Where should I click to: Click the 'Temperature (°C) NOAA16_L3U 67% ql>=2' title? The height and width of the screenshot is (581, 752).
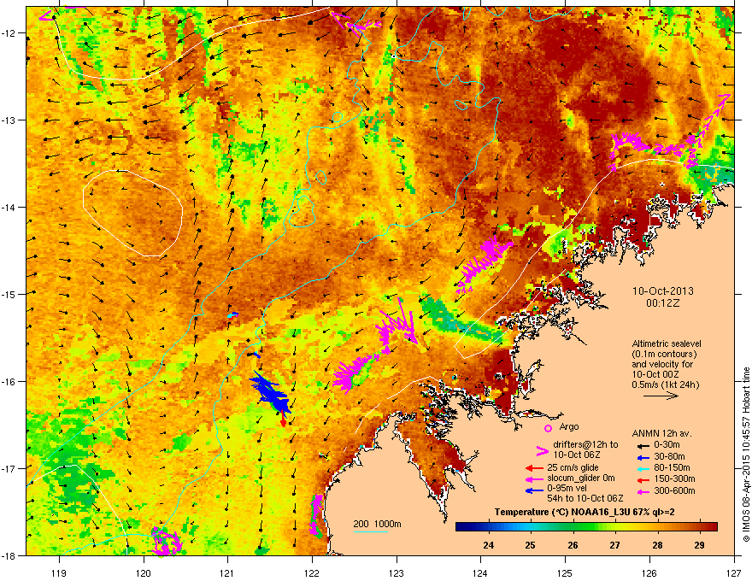[585, 512]
